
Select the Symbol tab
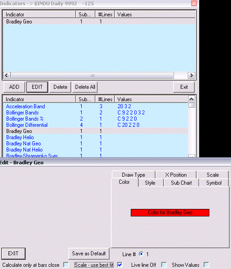point(214,183)
